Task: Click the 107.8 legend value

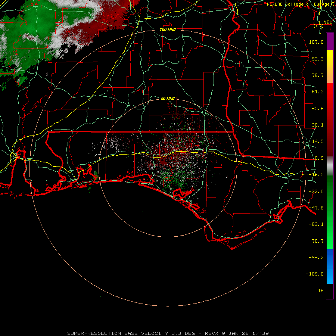Action: pos(316,42)
